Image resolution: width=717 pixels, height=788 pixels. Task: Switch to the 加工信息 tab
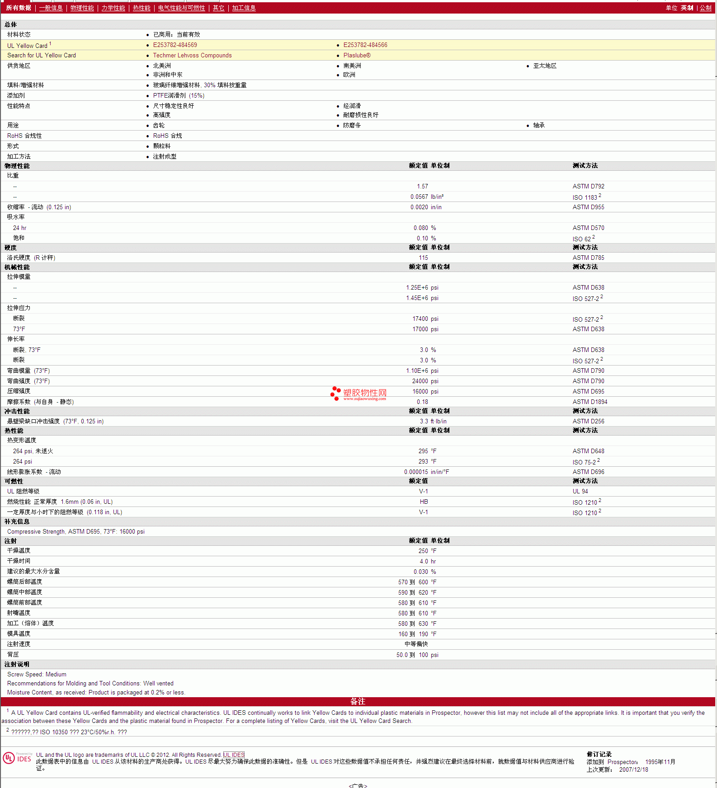click(244, 8)
